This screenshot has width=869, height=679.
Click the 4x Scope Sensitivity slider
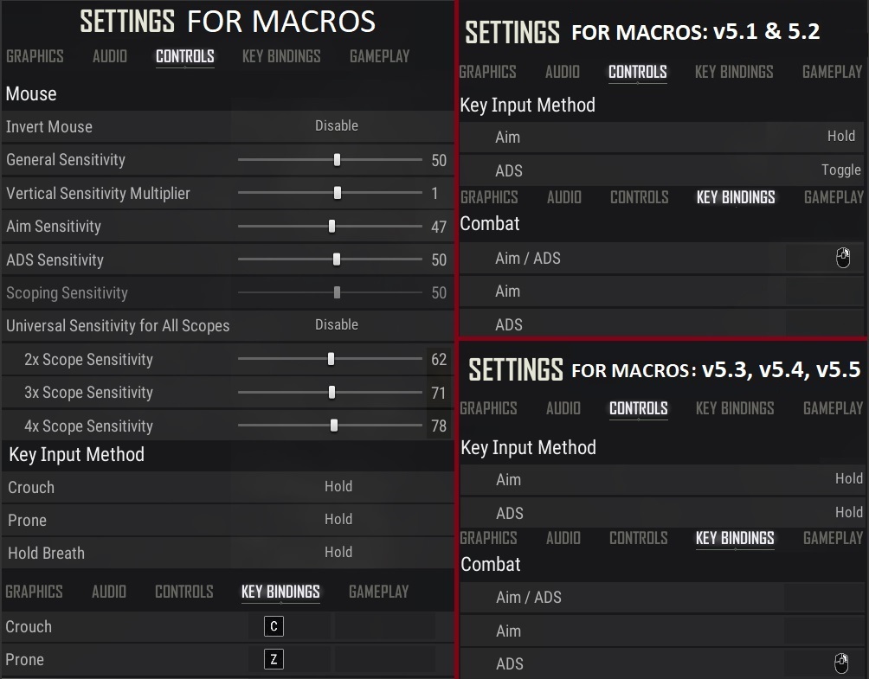click(334, 426)
